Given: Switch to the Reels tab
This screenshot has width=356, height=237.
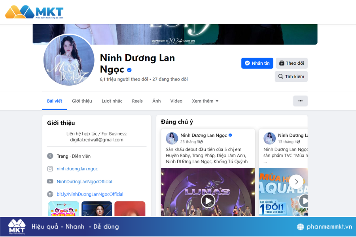Looking at the screenshot, I should point(137,101).
